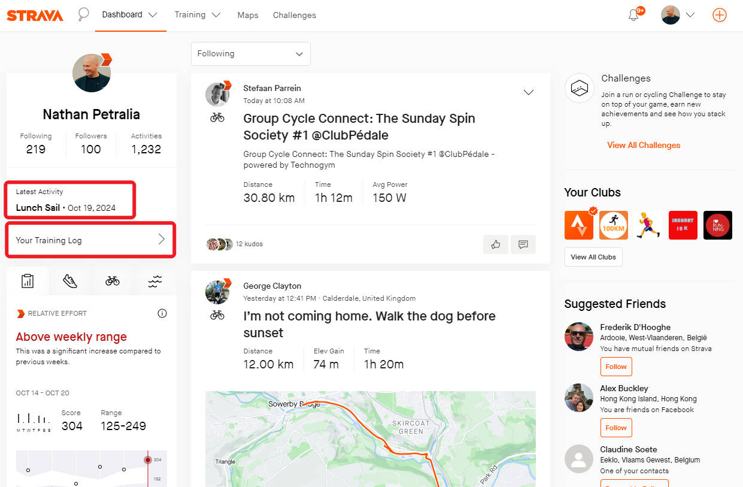Click the 304 marker on effort graph
Viewport: 743px width, 487px height.
coord(147,459)
